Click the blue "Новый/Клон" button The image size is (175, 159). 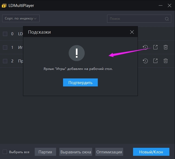[x=151, y=152]
